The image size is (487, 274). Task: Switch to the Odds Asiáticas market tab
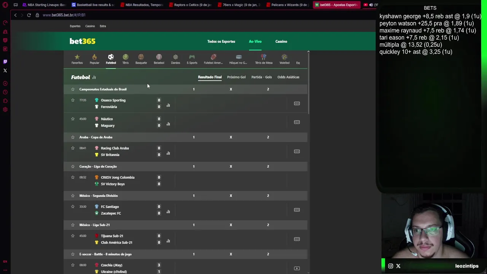click(x=288, y=77)
